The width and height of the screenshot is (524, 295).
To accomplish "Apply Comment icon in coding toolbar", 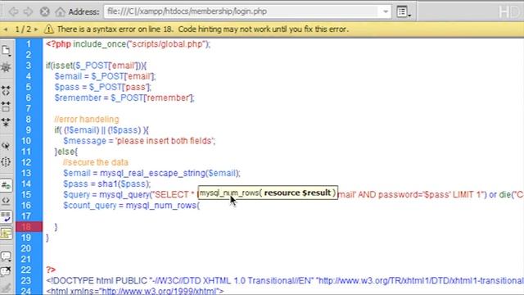I will pos(6,256).
